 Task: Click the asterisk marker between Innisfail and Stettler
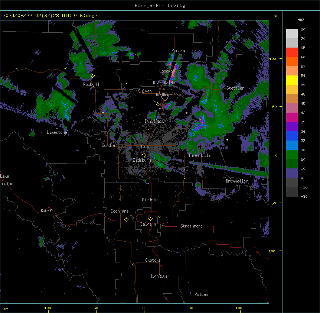(186, 113)
